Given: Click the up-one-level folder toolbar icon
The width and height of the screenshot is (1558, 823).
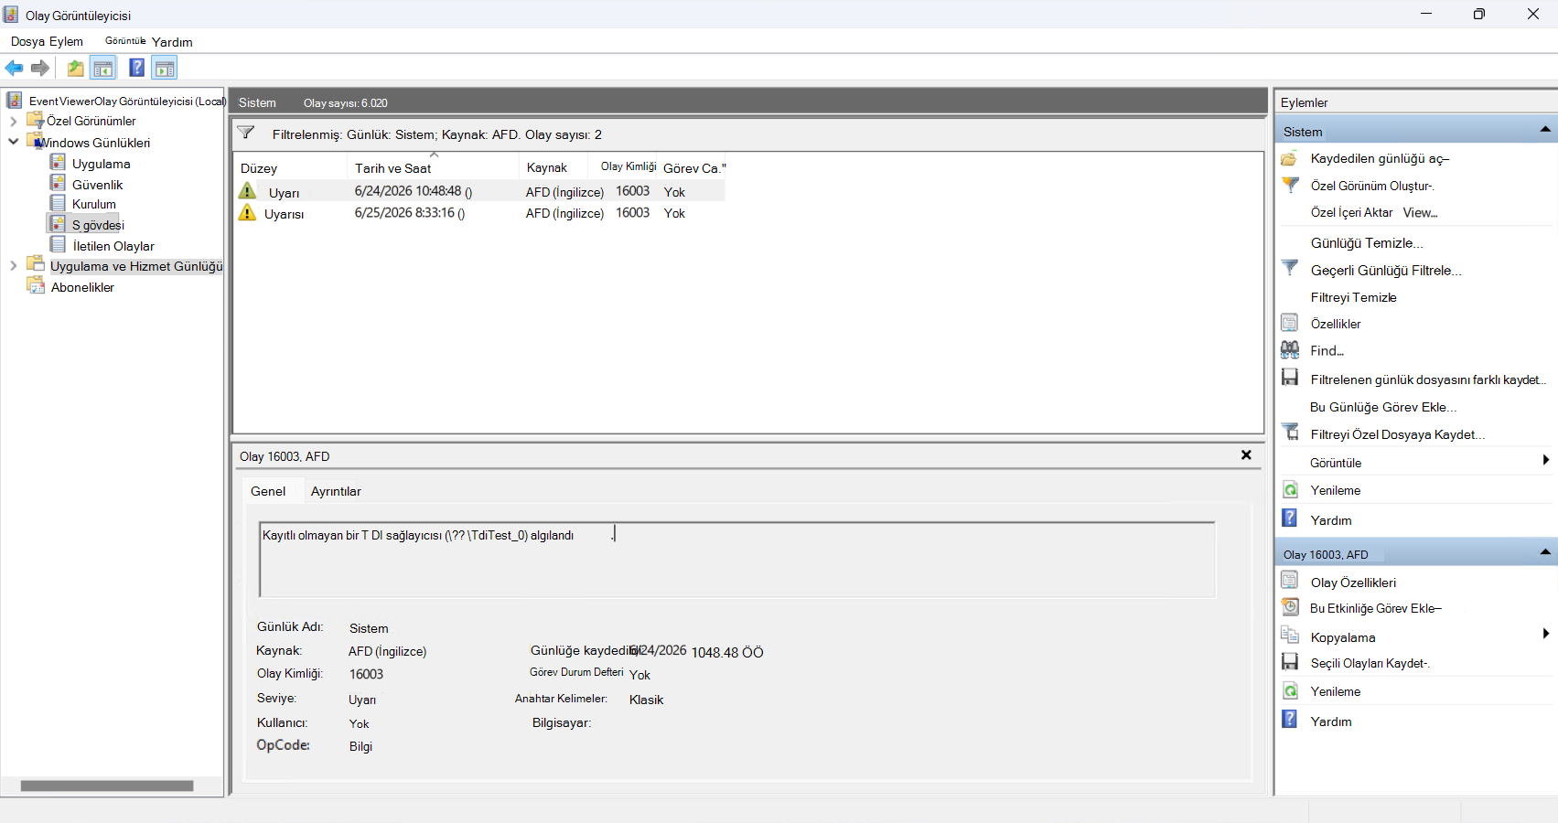Looking at the screenshot, I should click(76, 68).
